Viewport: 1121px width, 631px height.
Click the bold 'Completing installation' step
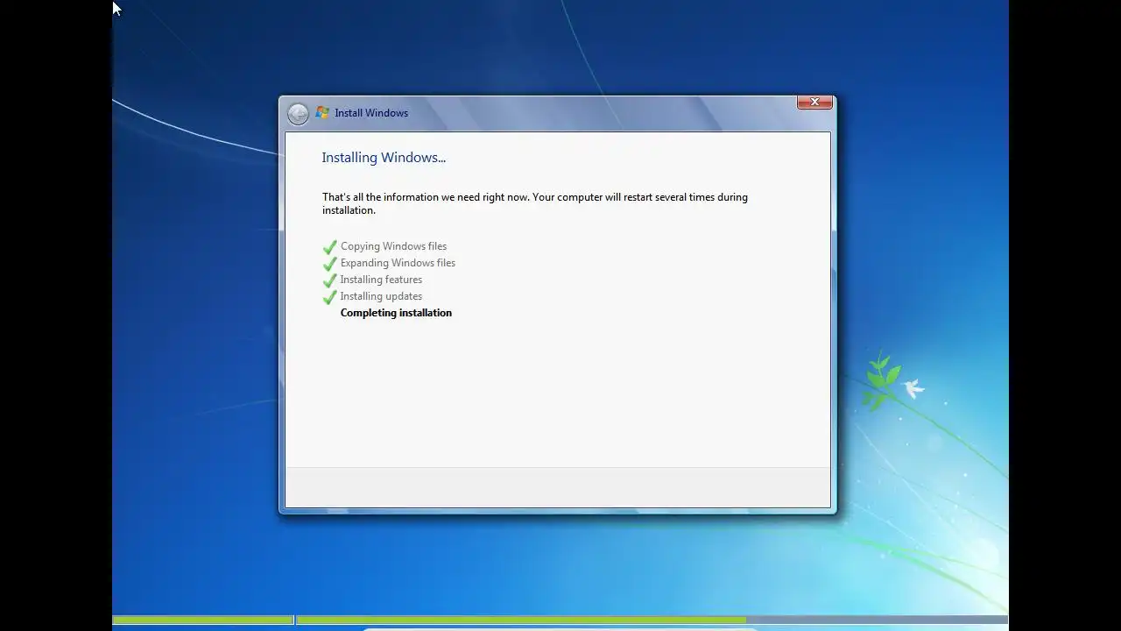point(396,313)
